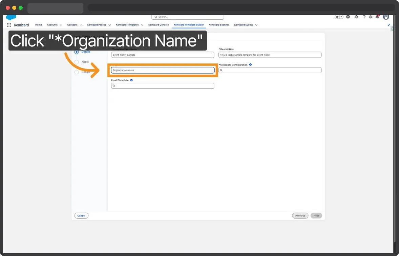The height and width of the screenshot is (256, 399).
Task: Click the Metadata Configuration info icon
Action: 250,65
